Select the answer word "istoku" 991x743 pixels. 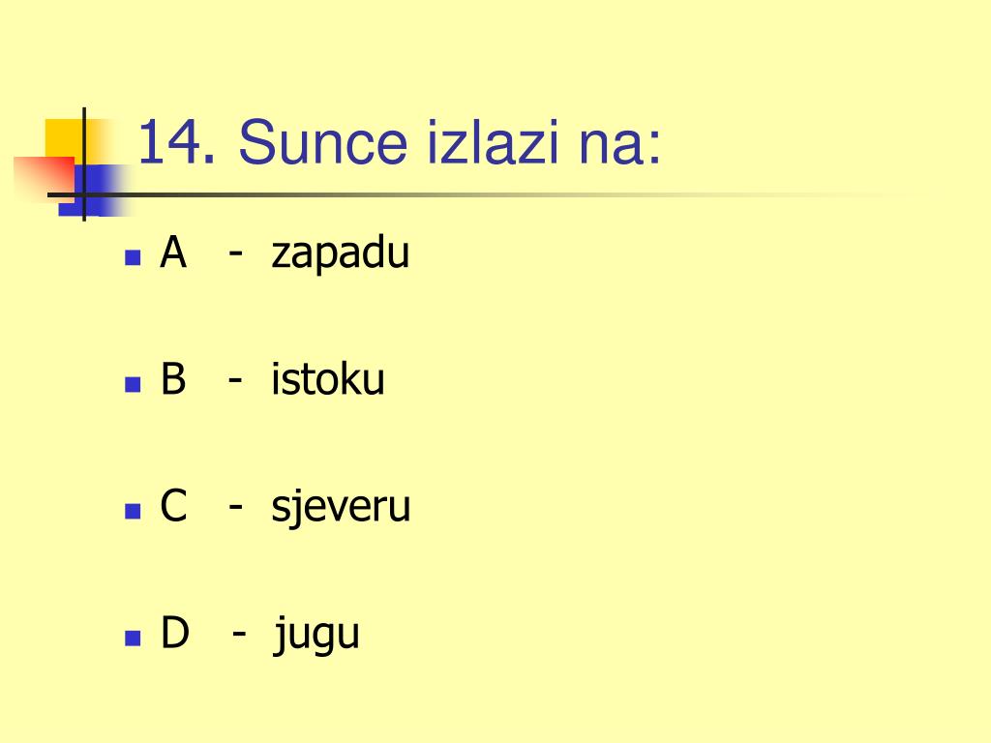tap(327, 378)
